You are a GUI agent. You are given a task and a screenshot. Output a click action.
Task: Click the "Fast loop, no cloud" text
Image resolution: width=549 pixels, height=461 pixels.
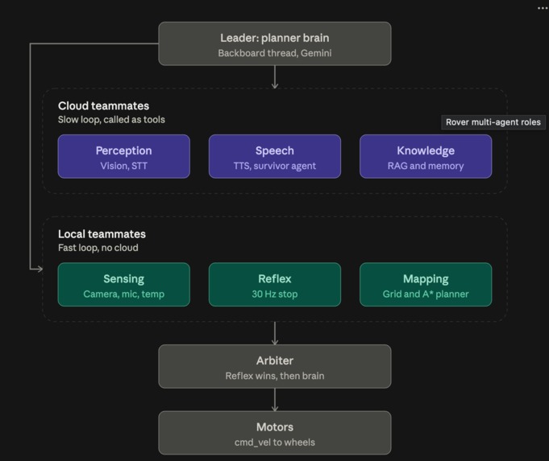point(98,248)
